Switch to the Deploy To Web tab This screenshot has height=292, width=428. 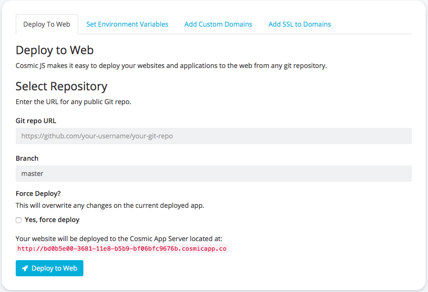(47, 24)
